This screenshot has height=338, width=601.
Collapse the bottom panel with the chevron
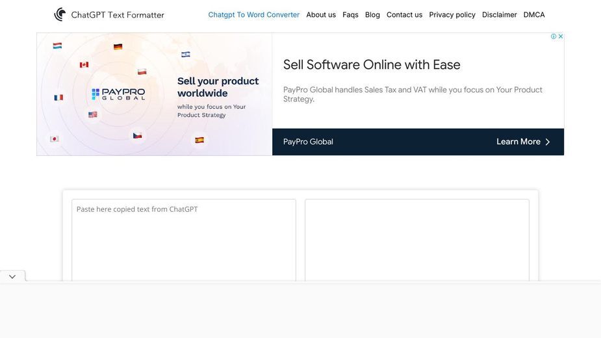point(12,277)
